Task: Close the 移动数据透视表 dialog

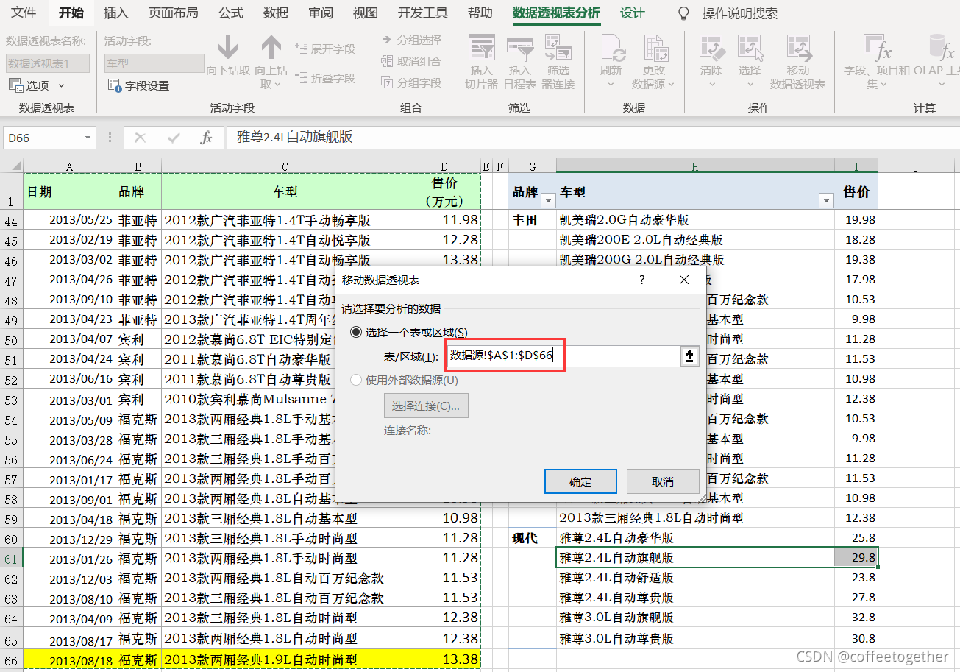Action: pyautogui.click(x=684, y=280)
